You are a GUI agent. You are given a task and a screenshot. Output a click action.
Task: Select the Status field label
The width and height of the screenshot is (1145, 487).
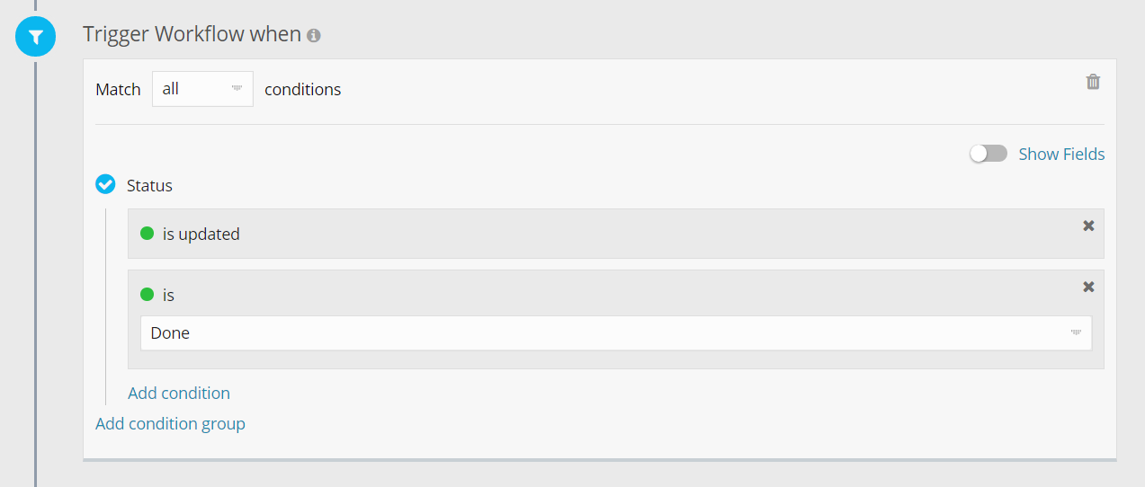click(x=149, y=186)
